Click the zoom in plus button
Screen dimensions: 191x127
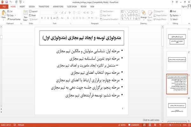pos(180,125)
